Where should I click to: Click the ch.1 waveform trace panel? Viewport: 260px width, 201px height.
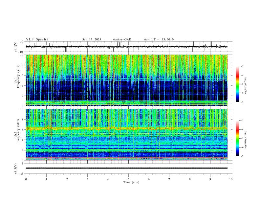pos(129,47)
